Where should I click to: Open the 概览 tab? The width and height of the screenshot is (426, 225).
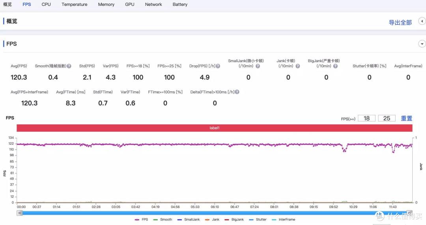[7, 4]
